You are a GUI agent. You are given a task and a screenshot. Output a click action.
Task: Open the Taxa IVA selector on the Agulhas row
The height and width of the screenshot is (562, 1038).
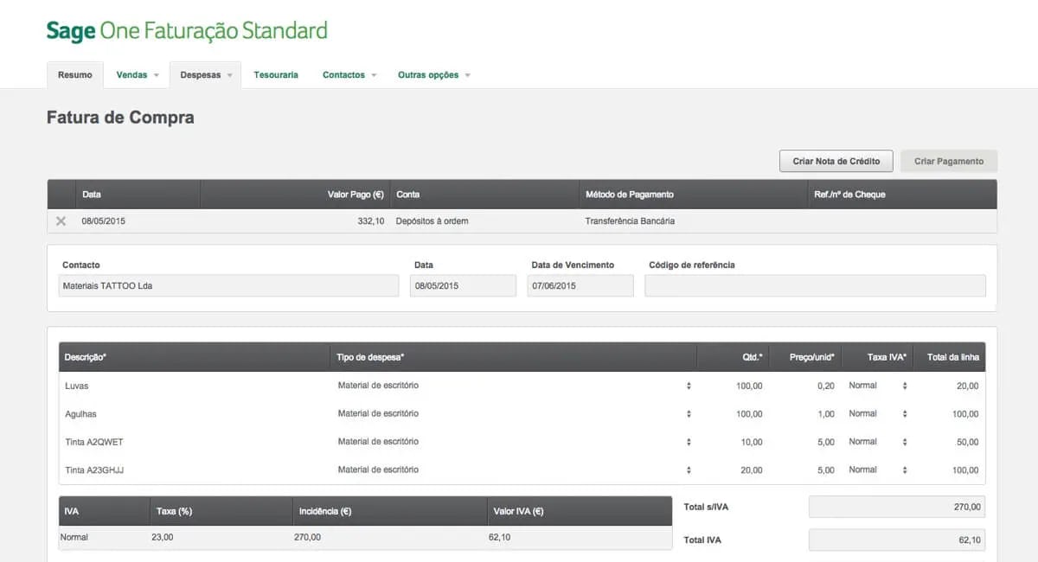tap(903, 413)
